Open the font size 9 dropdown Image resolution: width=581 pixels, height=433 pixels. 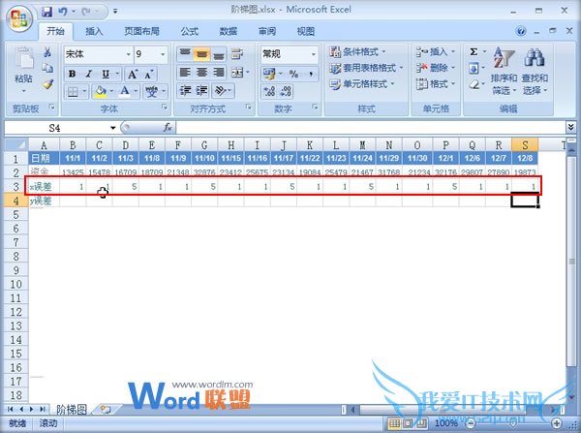coord(163,54)
